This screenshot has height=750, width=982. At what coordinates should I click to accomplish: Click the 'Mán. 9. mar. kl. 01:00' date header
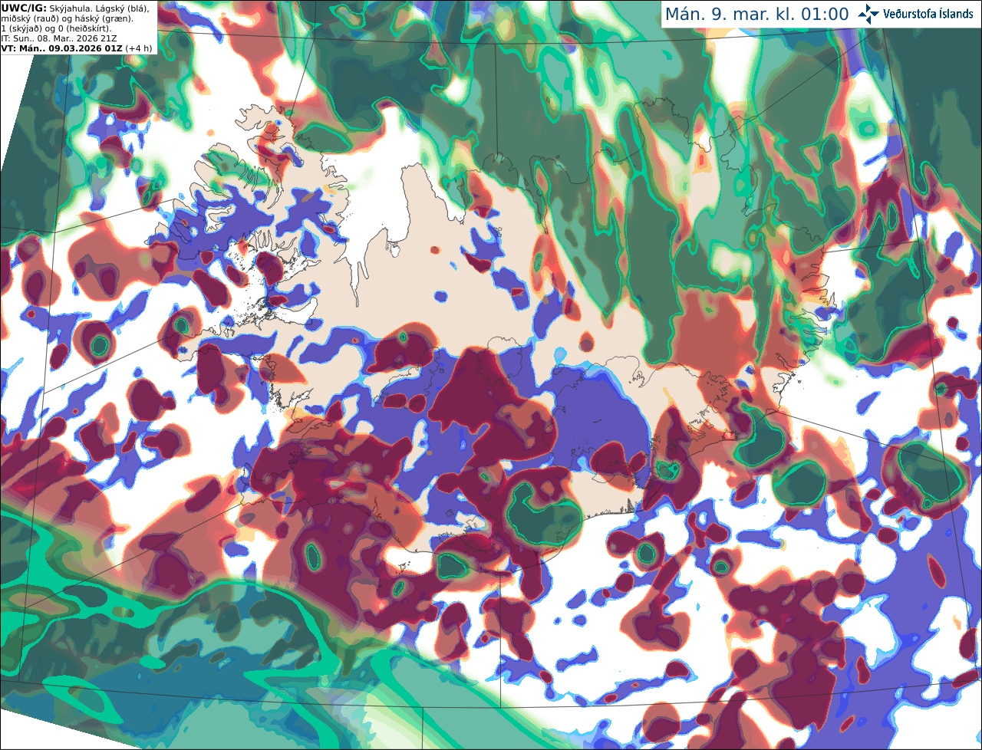click(x=757, y=15)
